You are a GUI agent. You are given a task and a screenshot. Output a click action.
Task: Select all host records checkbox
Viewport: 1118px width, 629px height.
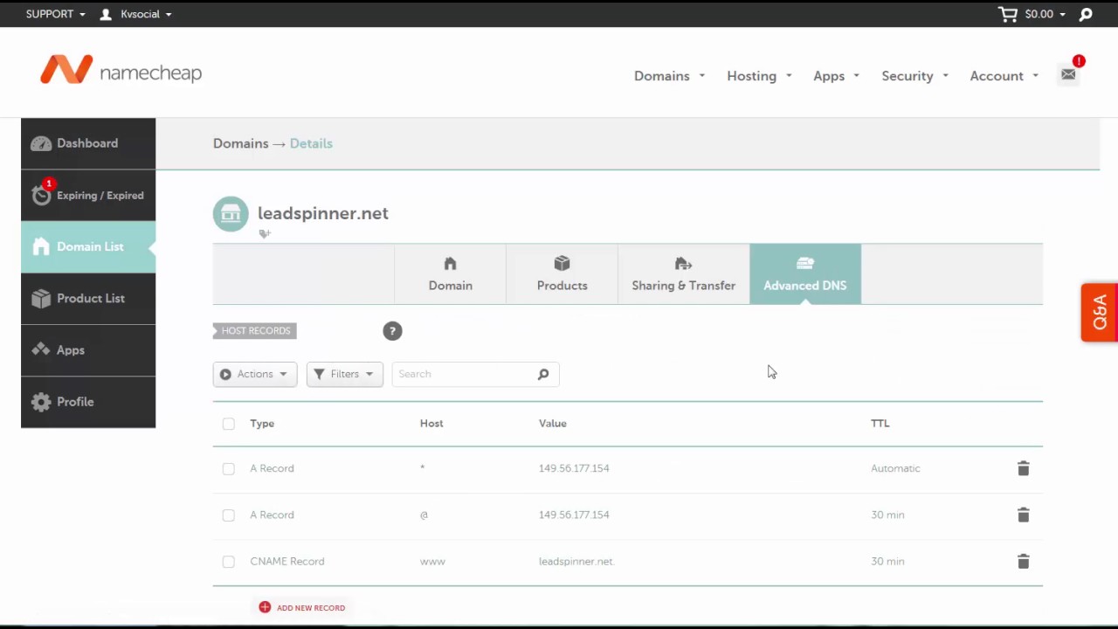pyautogui.click(x=228, y=424)
